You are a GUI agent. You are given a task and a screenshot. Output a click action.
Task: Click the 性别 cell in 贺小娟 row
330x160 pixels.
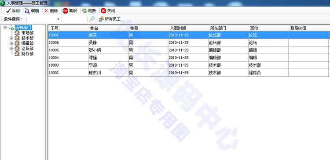pyautogui.click(x=148, y=50)
